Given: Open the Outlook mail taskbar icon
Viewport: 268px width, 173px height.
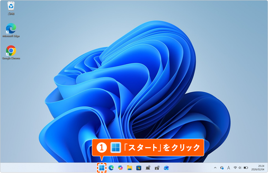Looking at the screenshot, I should tap(166, 168).
